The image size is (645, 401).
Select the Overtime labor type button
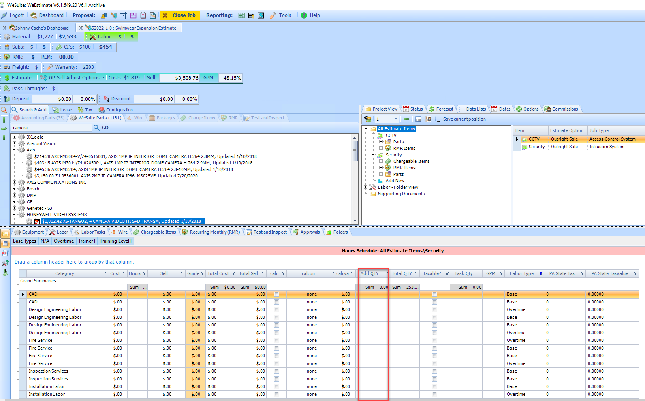(64, 241)
